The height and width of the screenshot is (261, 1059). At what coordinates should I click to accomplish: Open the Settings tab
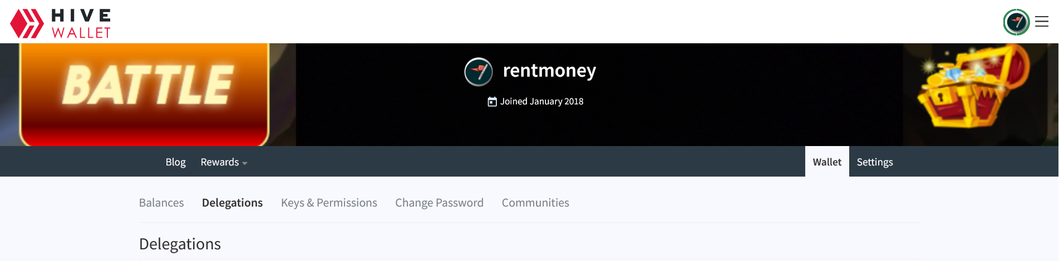click(875, 162)
